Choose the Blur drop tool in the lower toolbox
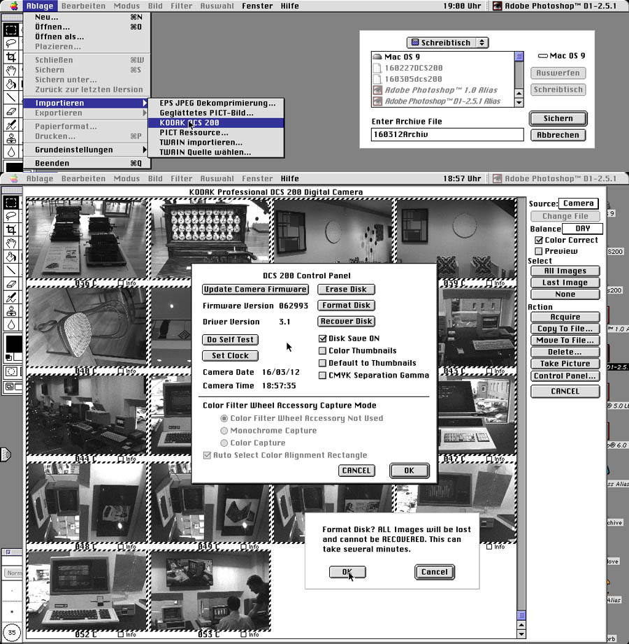629x644 pixels. 11,324
